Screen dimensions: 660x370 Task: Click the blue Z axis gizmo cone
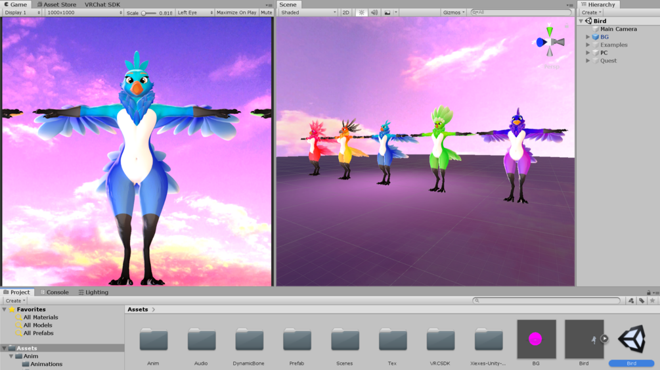tap(541, 42)
